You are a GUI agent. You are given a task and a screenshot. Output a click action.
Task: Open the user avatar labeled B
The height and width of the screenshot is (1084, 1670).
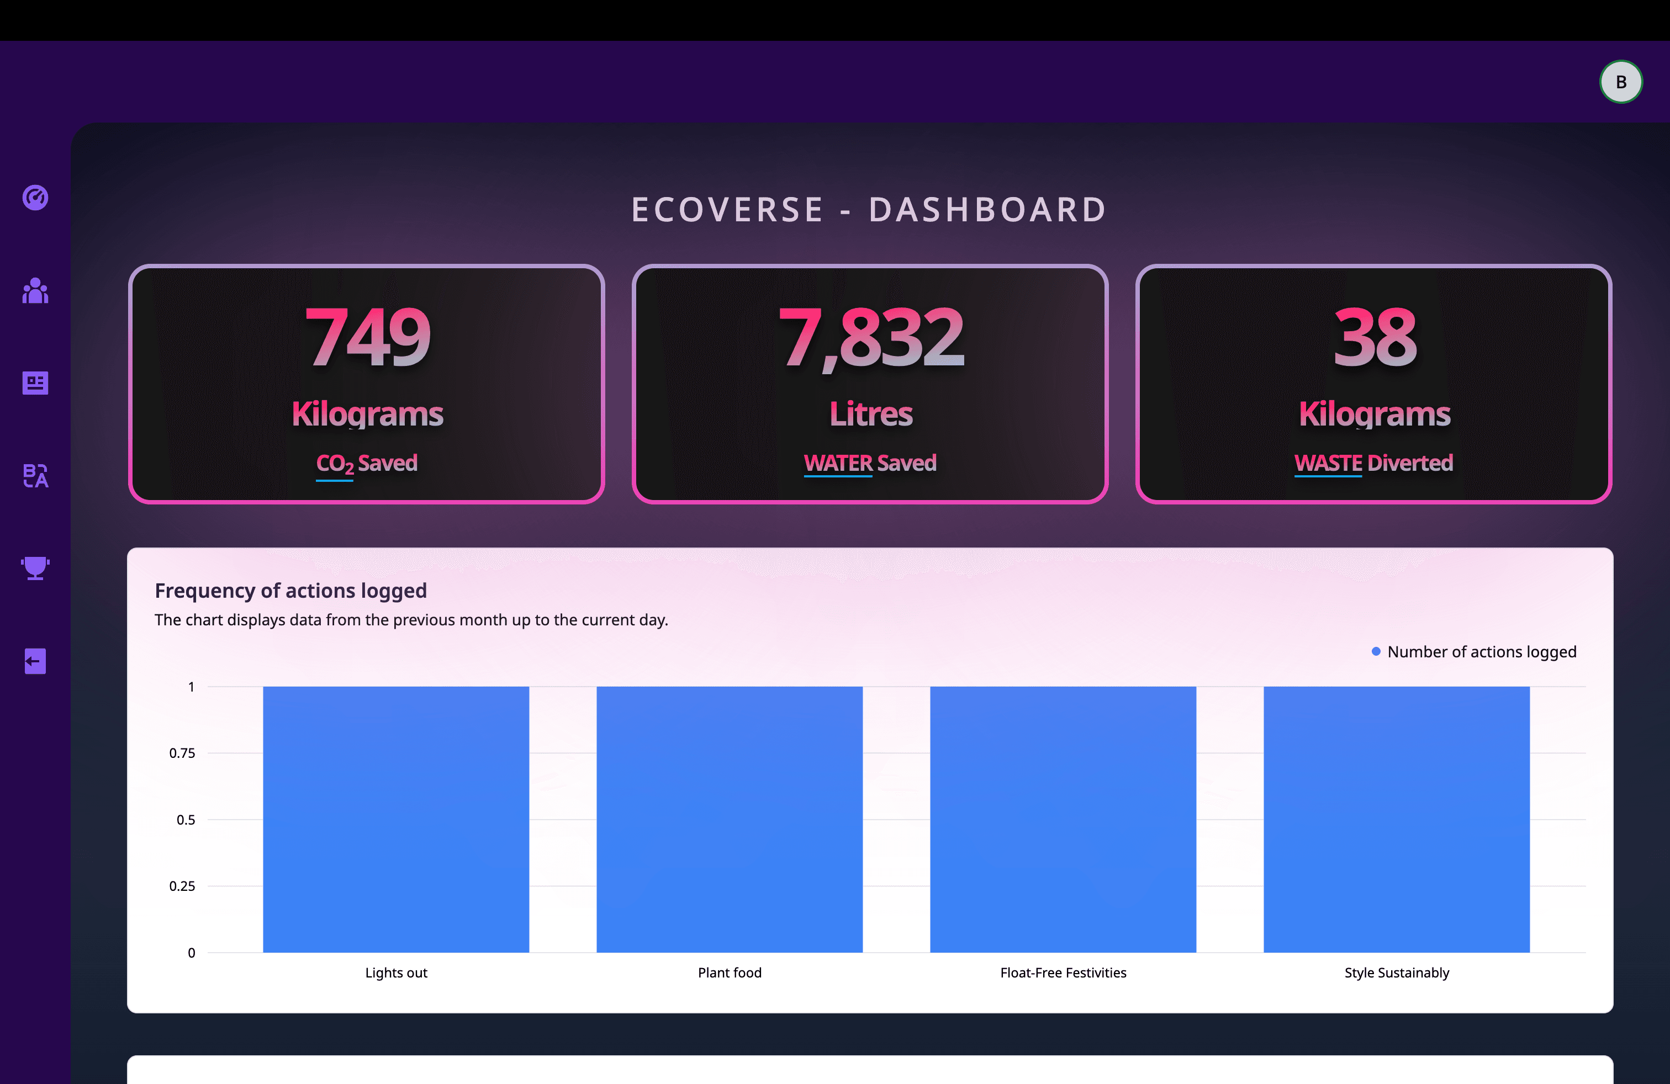point(1621,82)
